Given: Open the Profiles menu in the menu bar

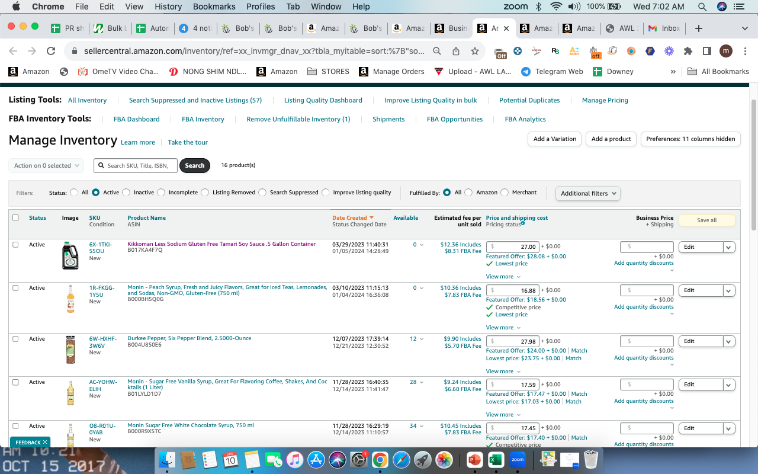Looking at the screenshot, I should pyautogui.click(x=261, y=7).
